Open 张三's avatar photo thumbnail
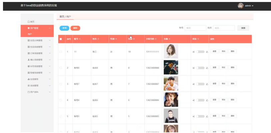Image resolution: width=271 pixels, height=133 pixels. tap(171, 51)
